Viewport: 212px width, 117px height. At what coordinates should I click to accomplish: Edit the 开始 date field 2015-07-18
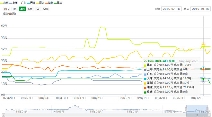click(x=172, y=9)
